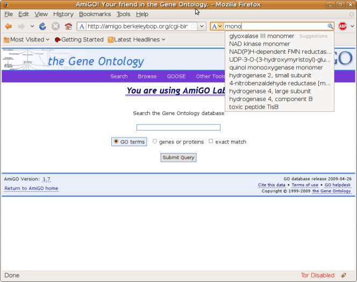Open the search engine selector dropdown
Screen dimensions: 357x282
pyautogui.click(x=217, y=26)
